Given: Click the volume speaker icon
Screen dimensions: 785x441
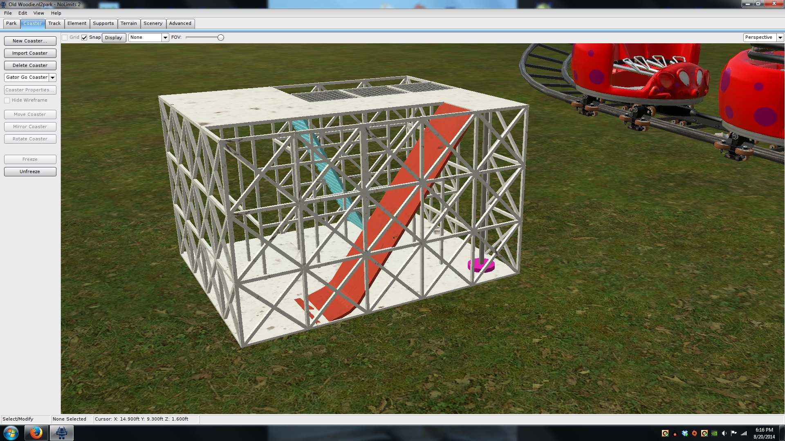Looking at the screenshot, I should 724,433.
